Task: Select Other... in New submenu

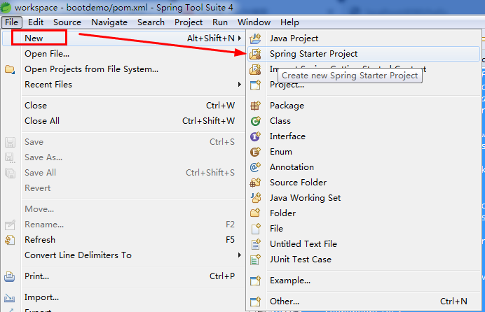Action: tap(364, 302)
